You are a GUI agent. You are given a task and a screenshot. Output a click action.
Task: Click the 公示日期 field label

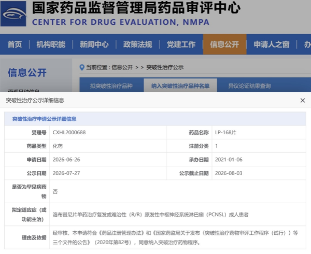point(36,173)
